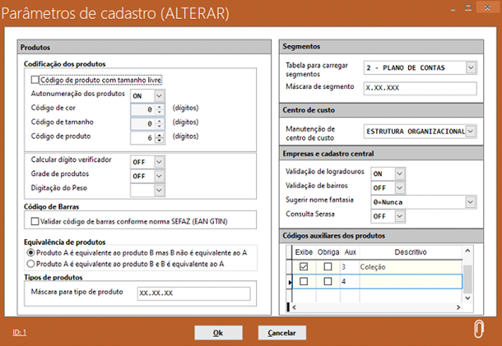Image resolution: width=502 pixels, height=346 pixels.
Task: Enable Código de produto com tamanho livre
Action: tap(35, 81)
